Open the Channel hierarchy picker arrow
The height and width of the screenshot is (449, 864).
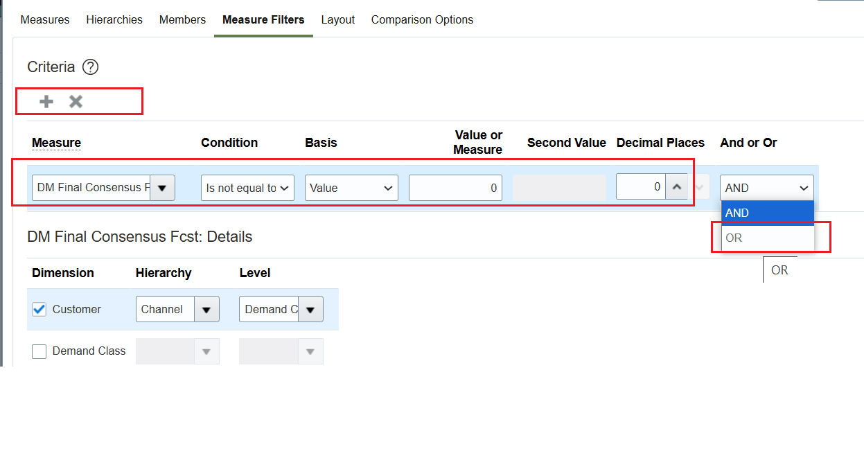[207, 309]
